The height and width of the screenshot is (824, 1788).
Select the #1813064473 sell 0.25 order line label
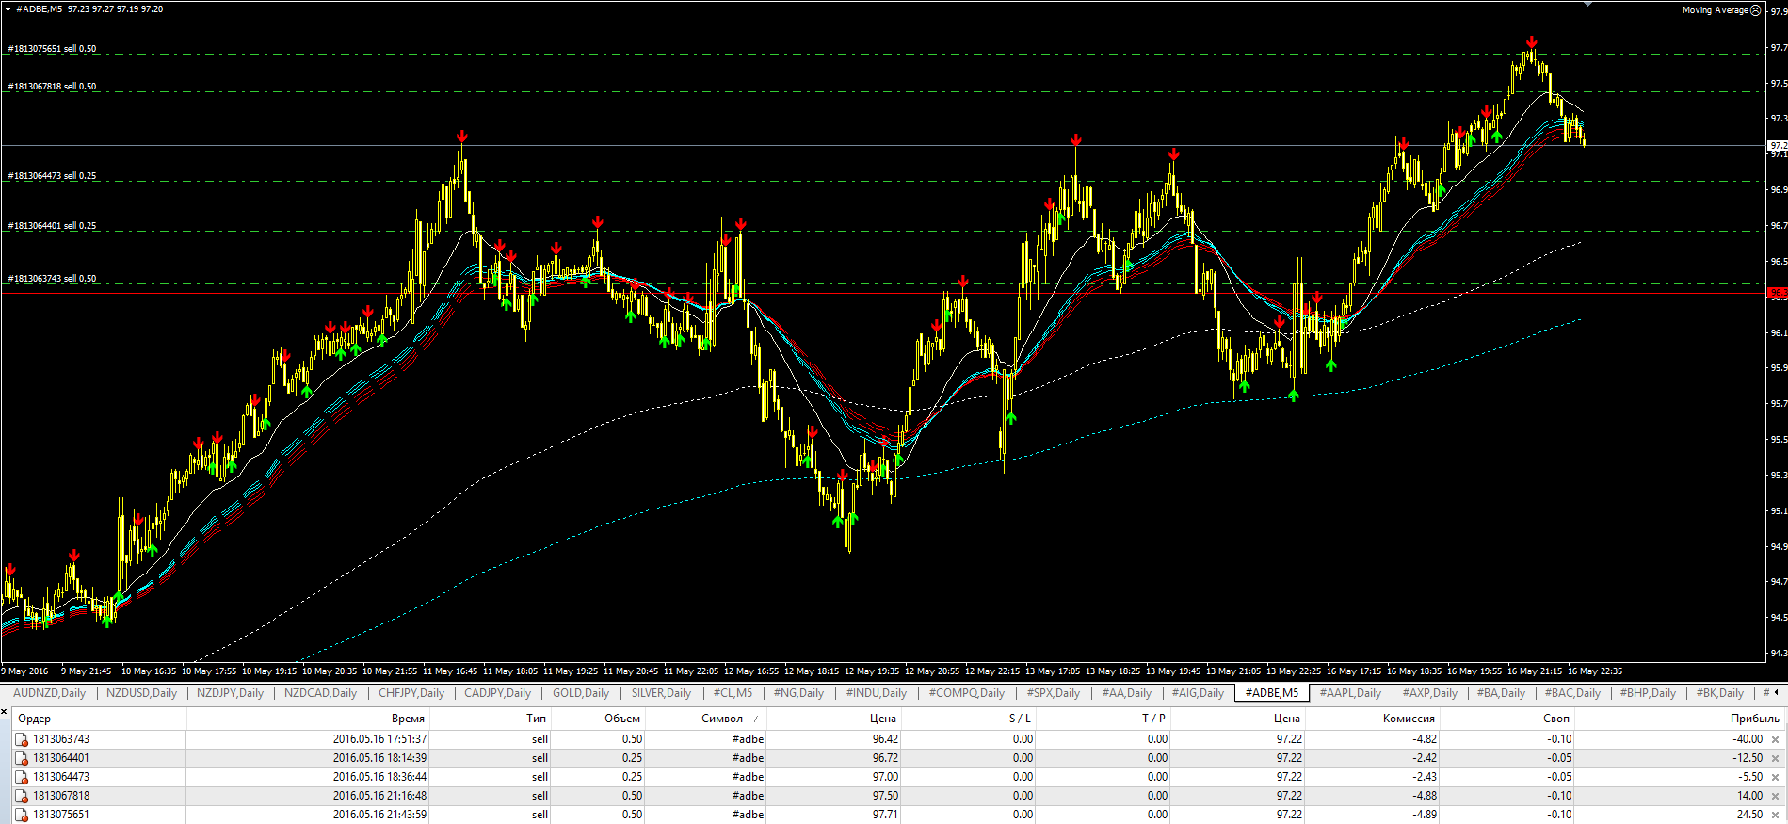coord(52,176)
